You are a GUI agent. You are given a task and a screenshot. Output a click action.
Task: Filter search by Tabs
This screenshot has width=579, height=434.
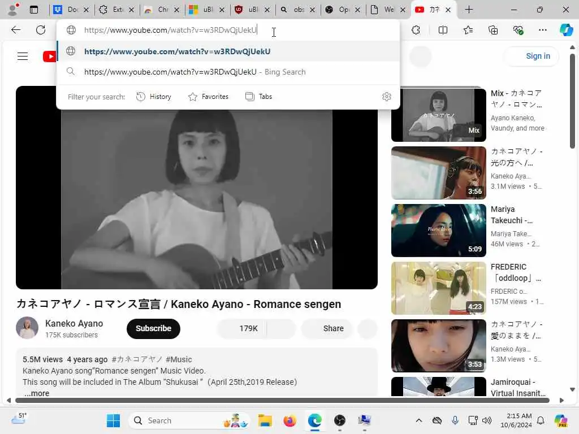[x=259, y=97]
